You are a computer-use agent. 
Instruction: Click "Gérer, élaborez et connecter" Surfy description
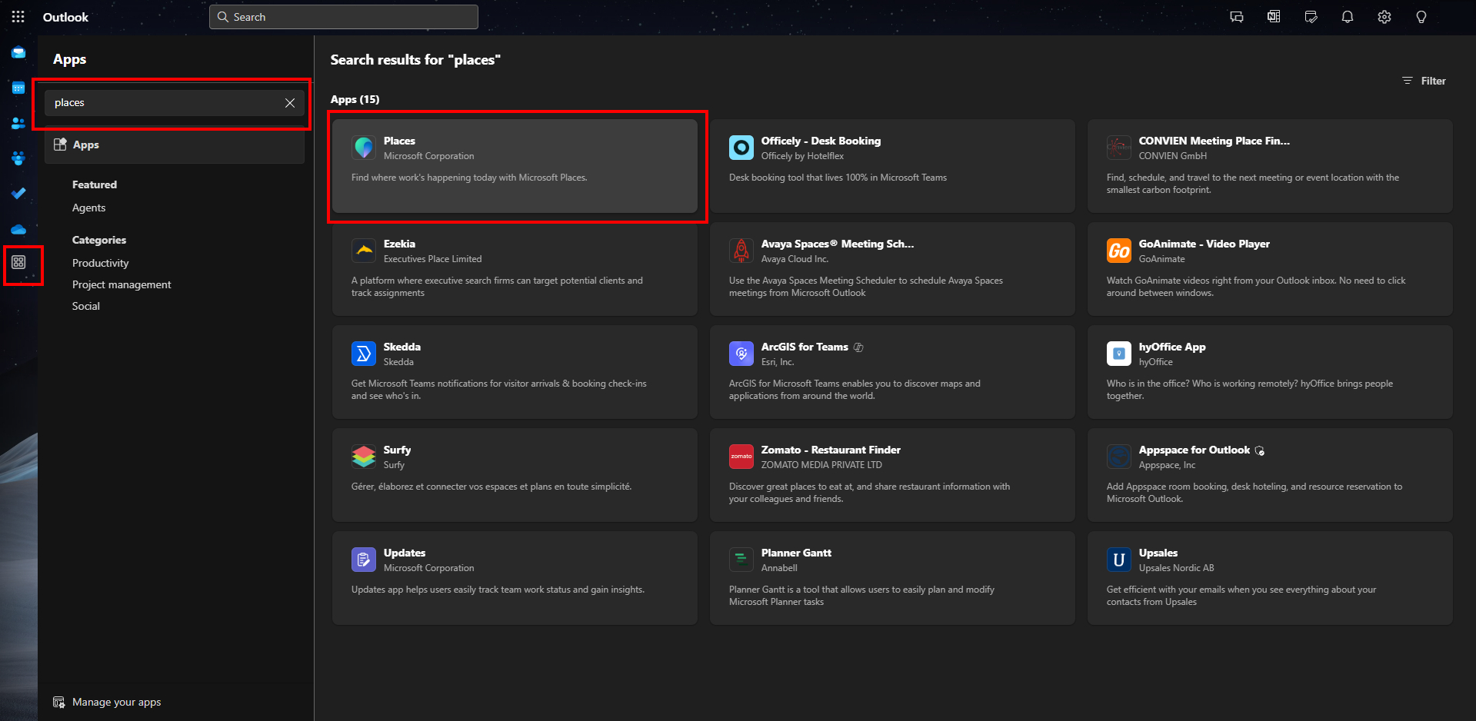(491, 487)
